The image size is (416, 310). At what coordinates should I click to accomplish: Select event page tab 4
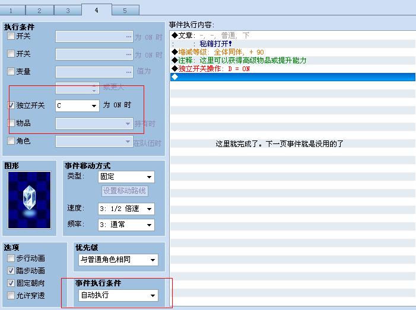(x=97, y=10)
